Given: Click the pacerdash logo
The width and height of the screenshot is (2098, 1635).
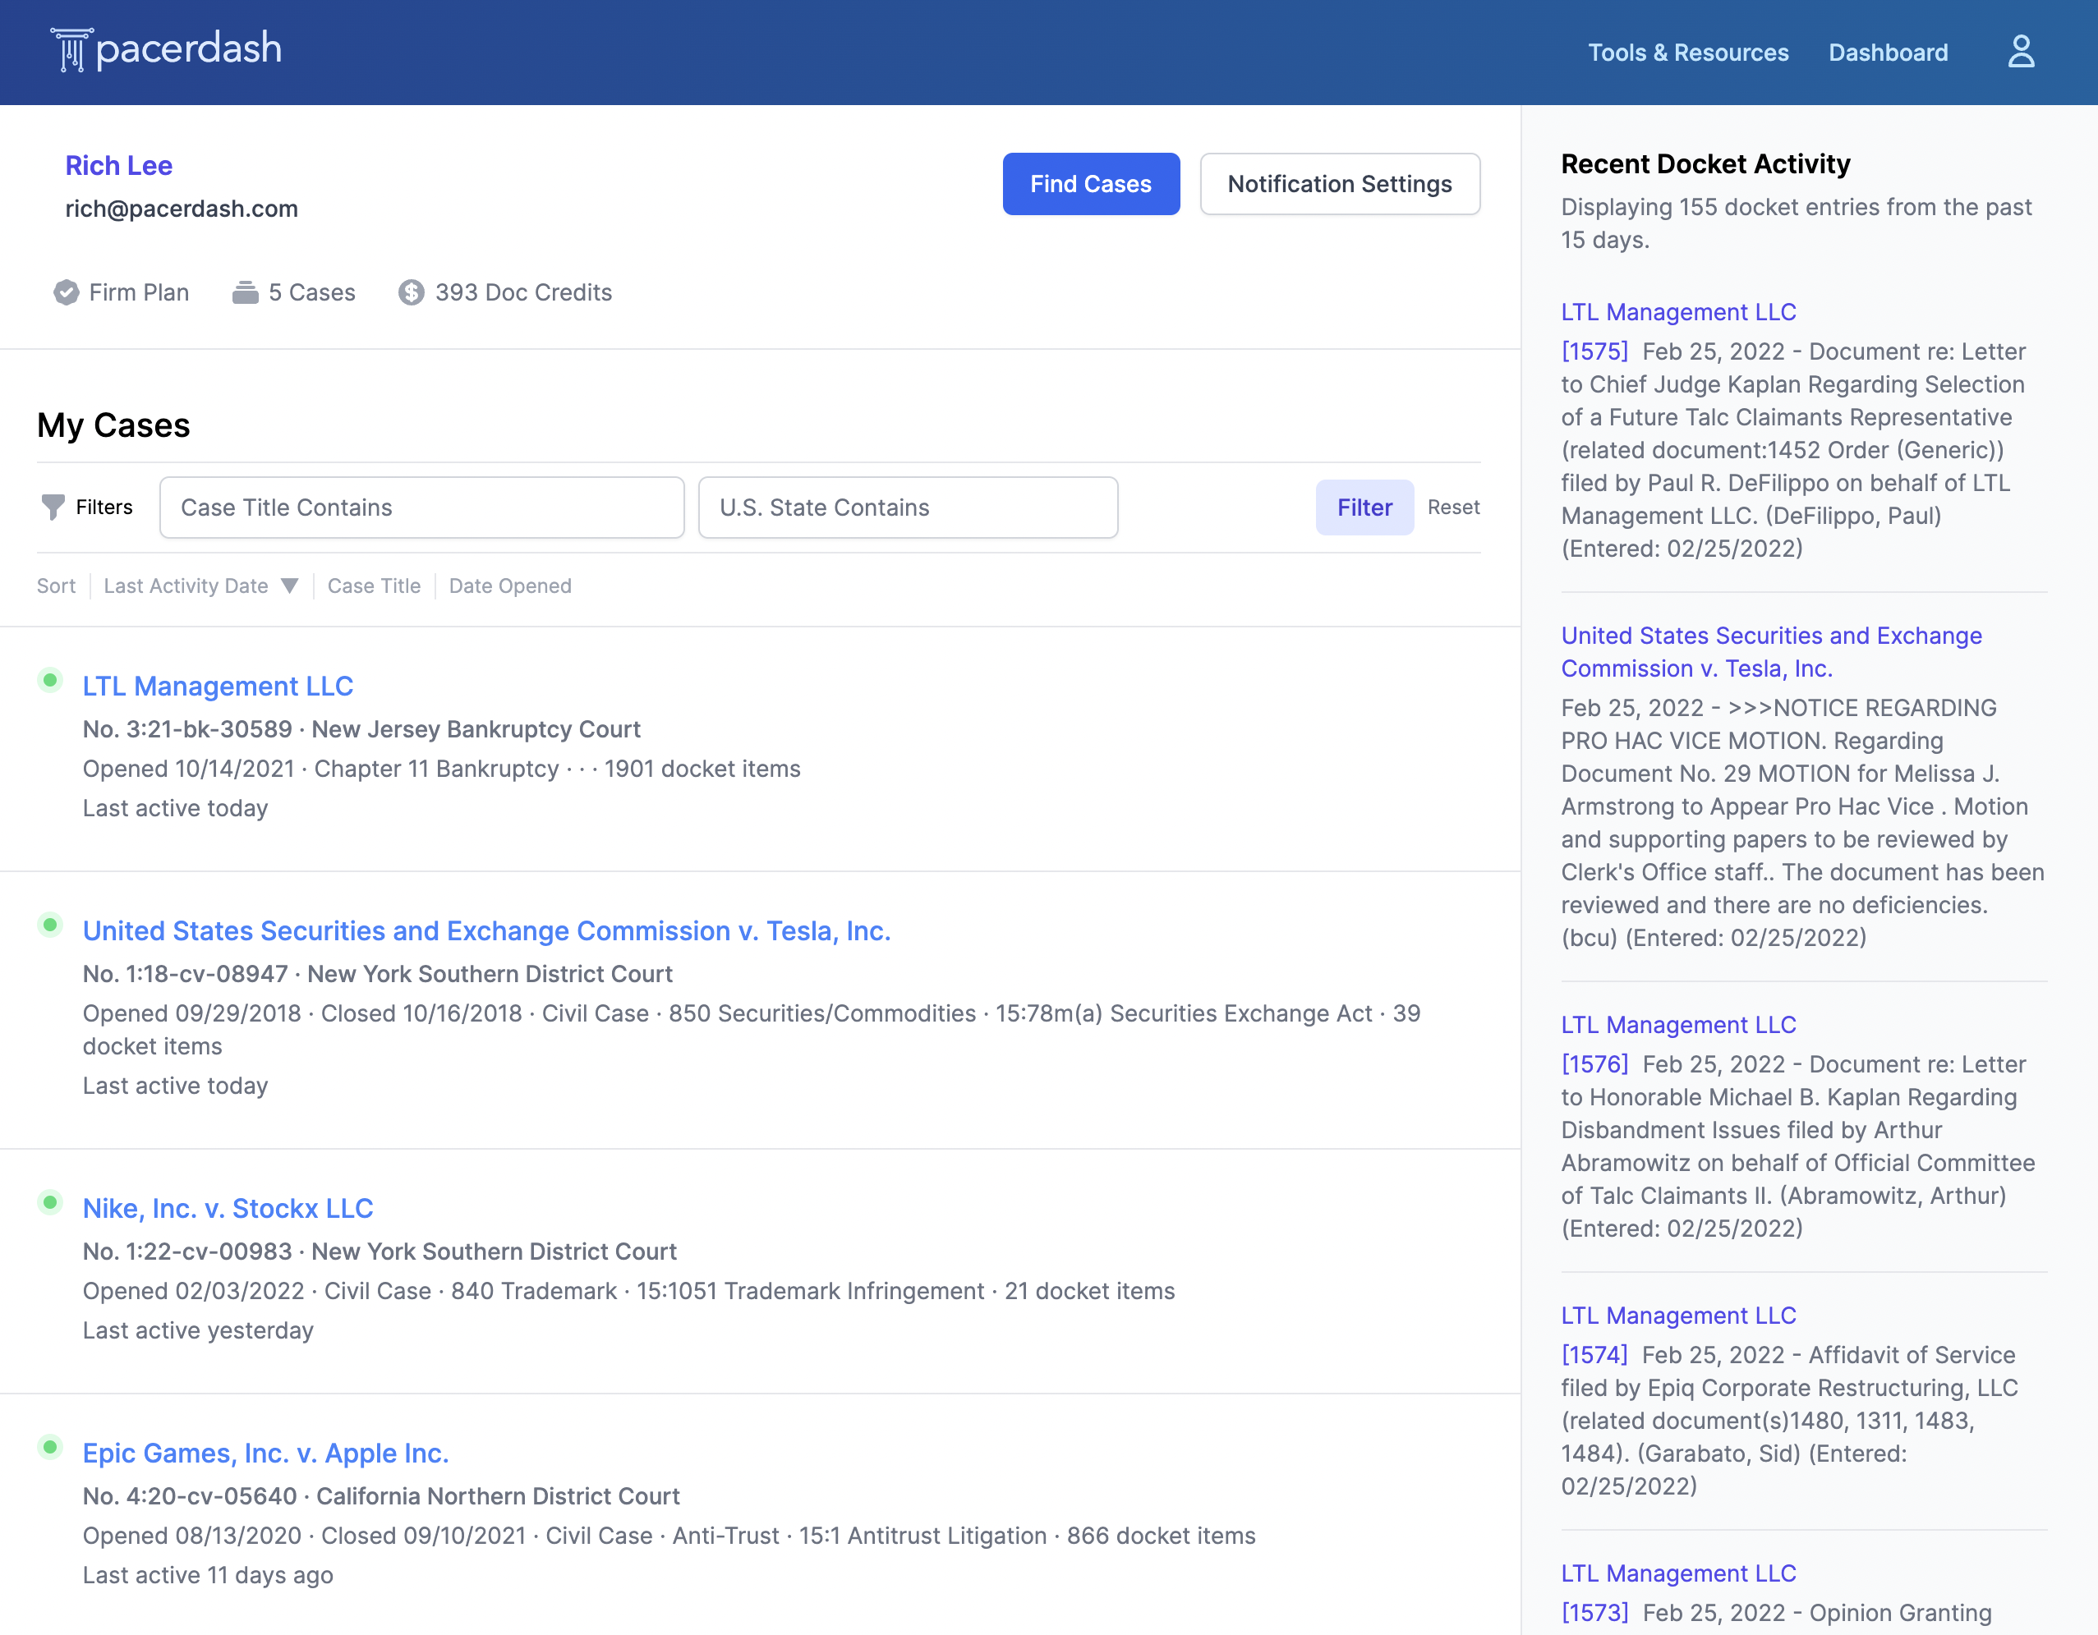Looking at the screenshot, I should (166, 50).
